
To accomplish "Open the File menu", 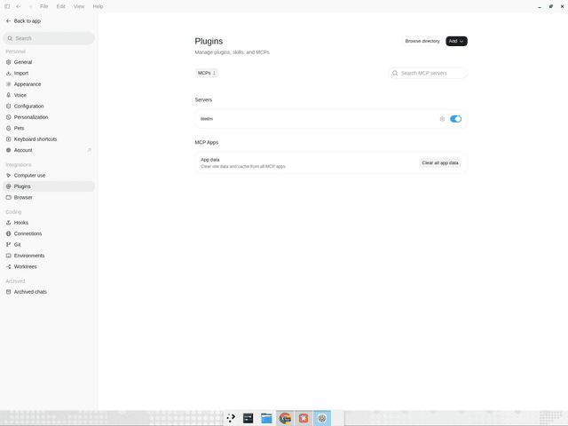I will click(x=43, y=6).
